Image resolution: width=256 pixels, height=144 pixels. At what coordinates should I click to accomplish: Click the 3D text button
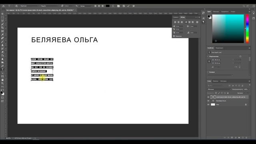(x=134, y=6)
